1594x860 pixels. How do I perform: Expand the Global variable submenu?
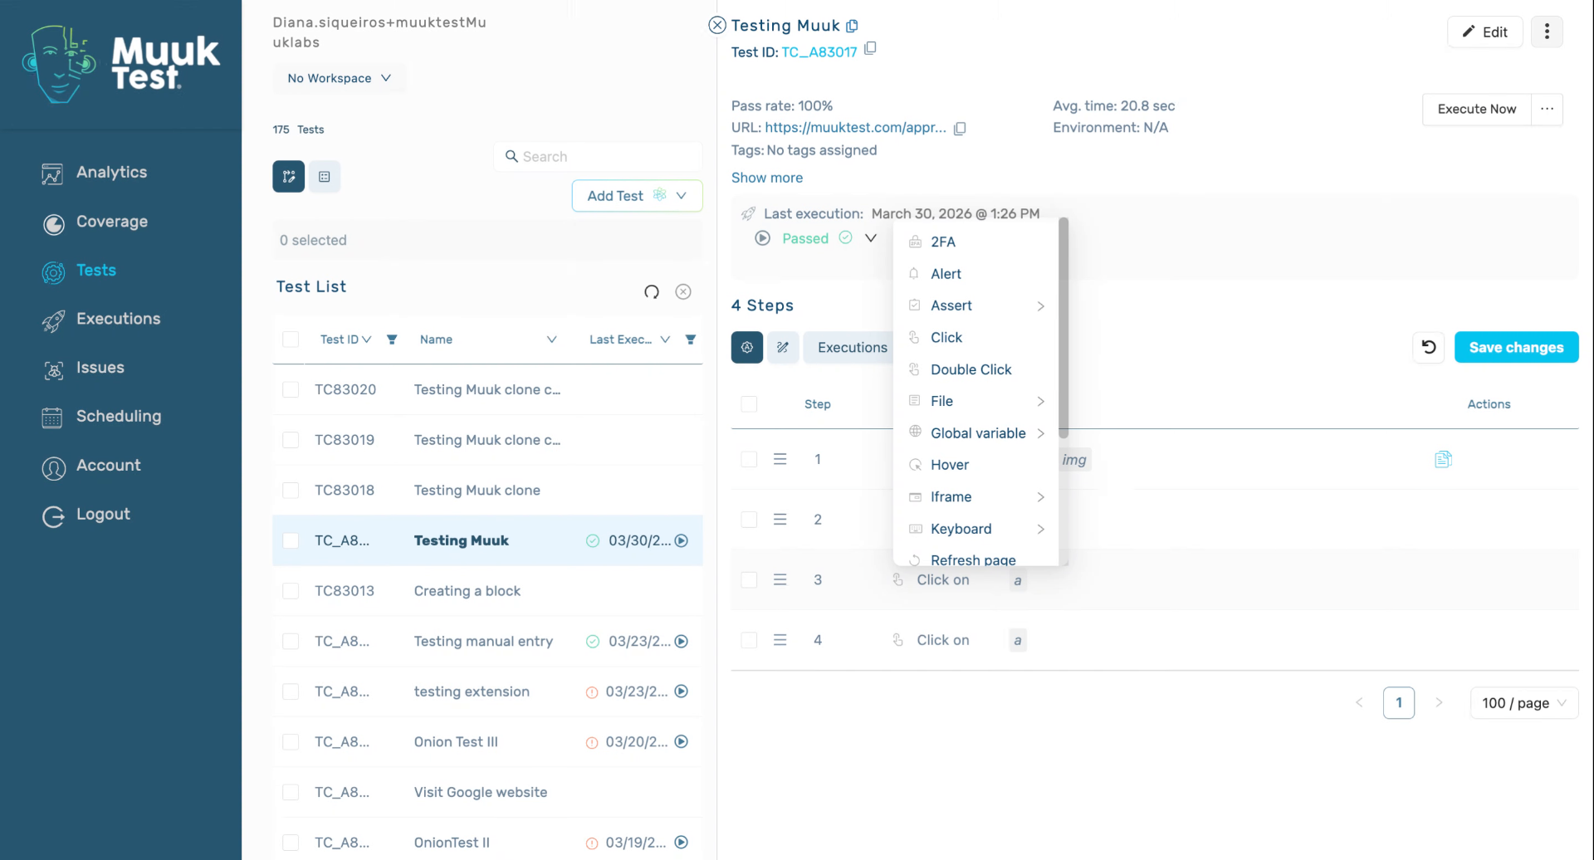click(976, 433)
